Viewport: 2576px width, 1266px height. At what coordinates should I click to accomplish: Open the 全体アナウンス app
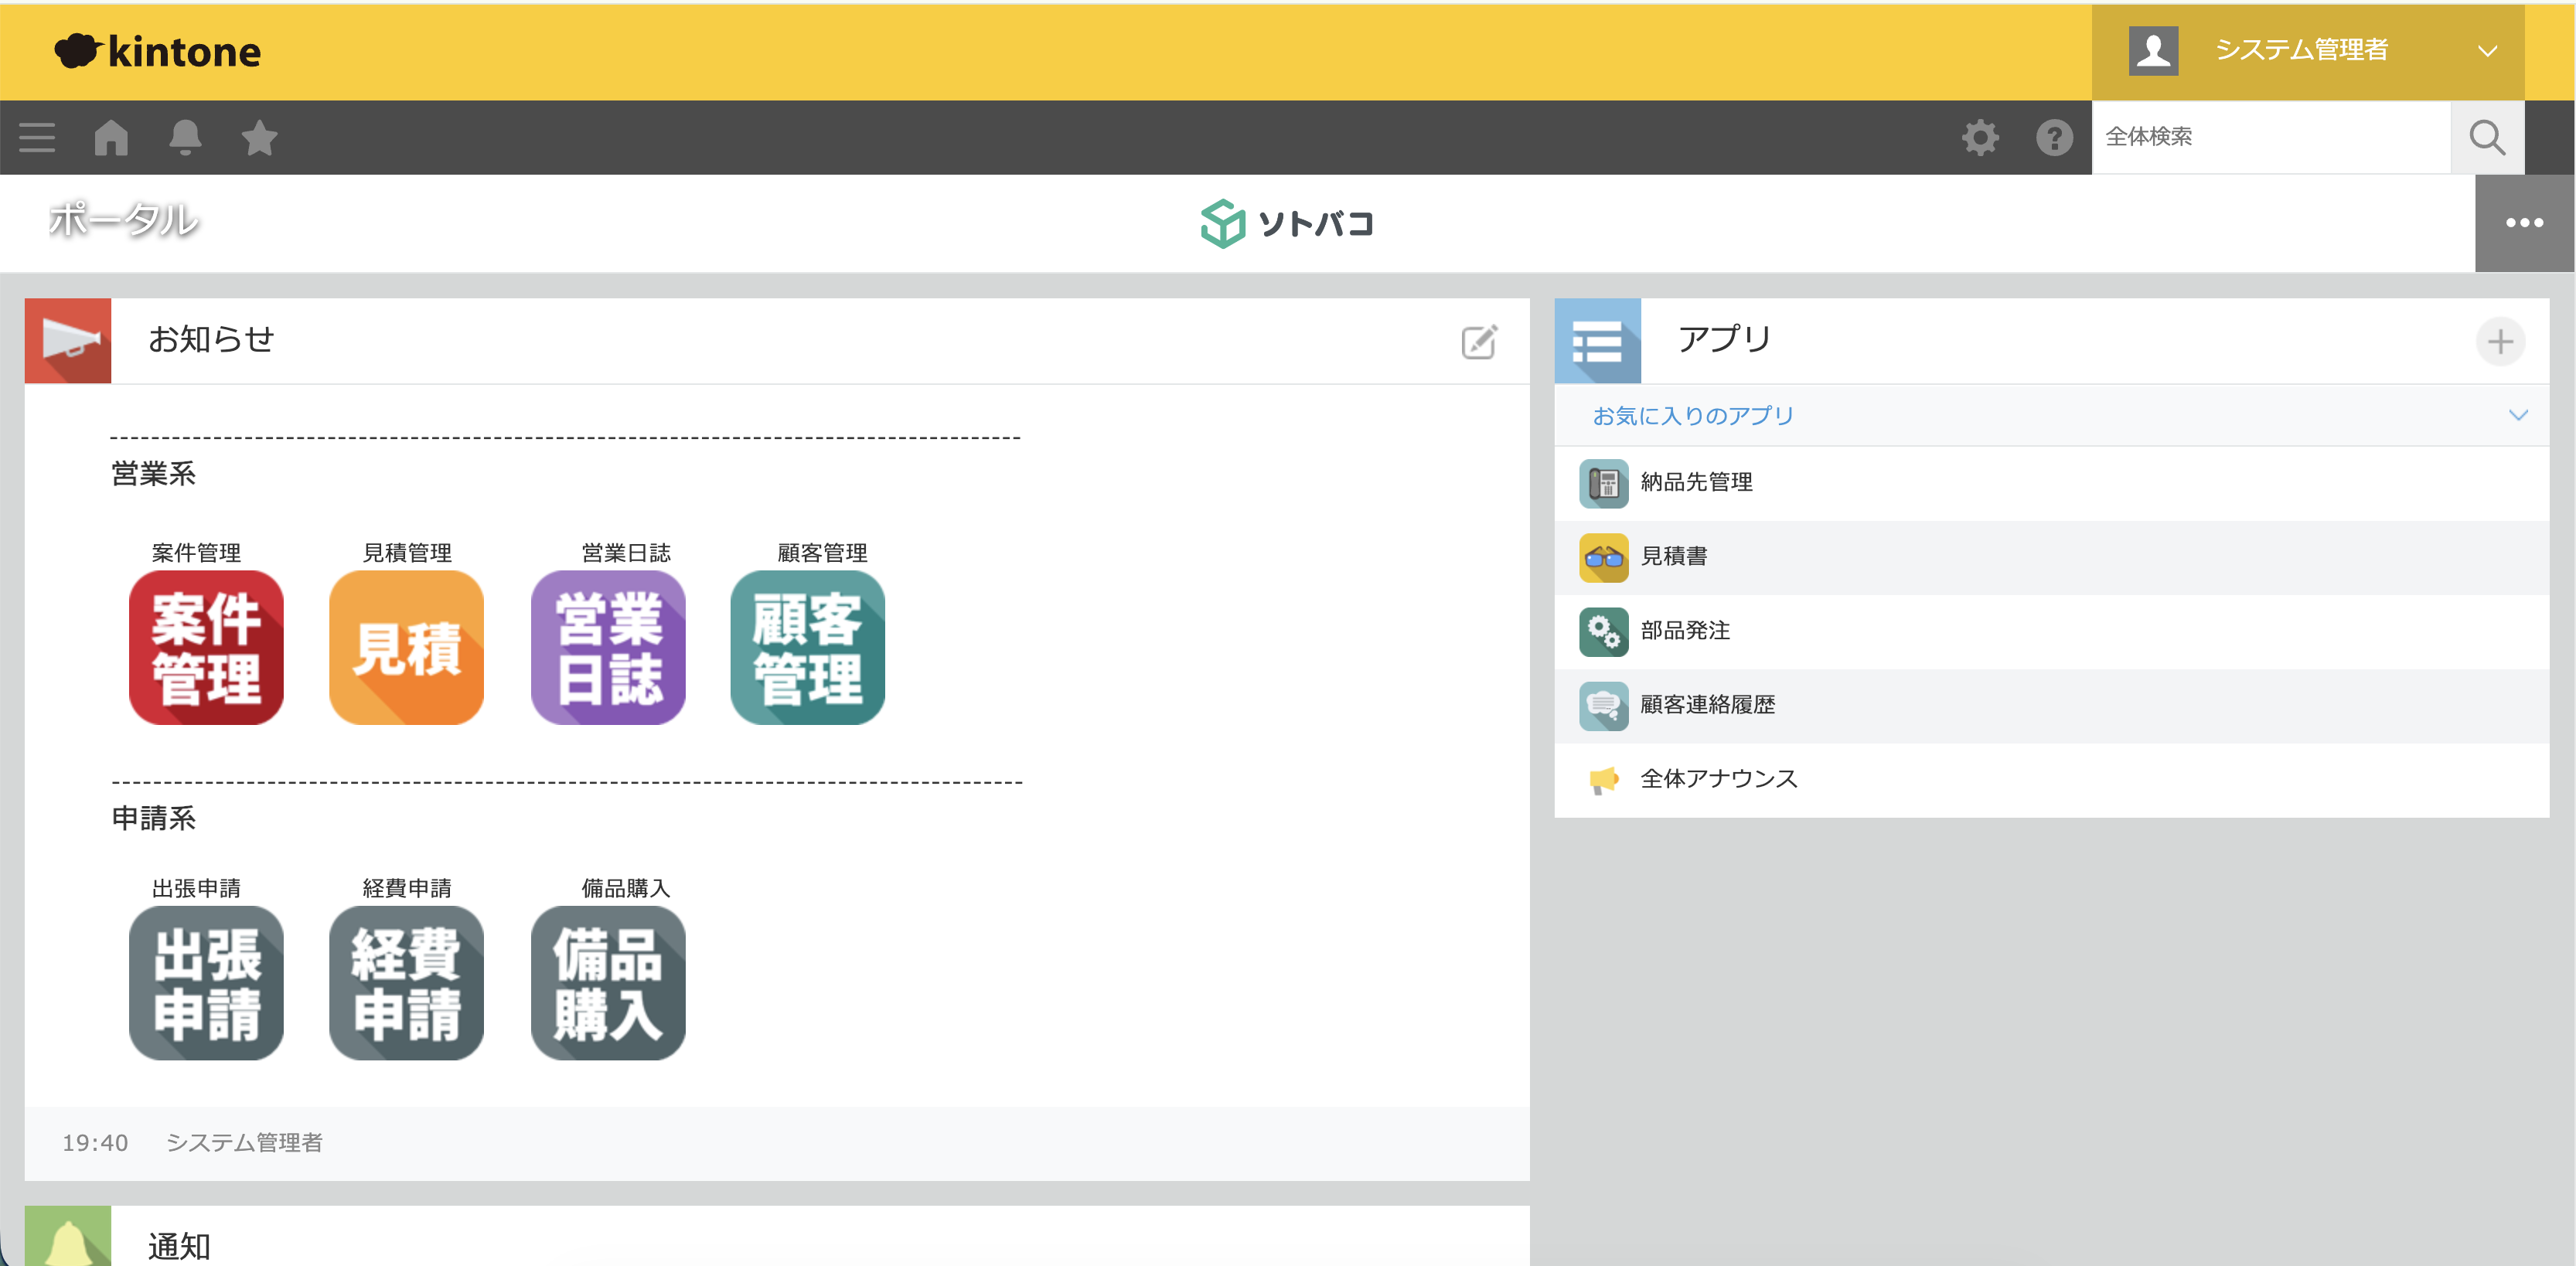pyautogui.click(x=1718, y=779)
